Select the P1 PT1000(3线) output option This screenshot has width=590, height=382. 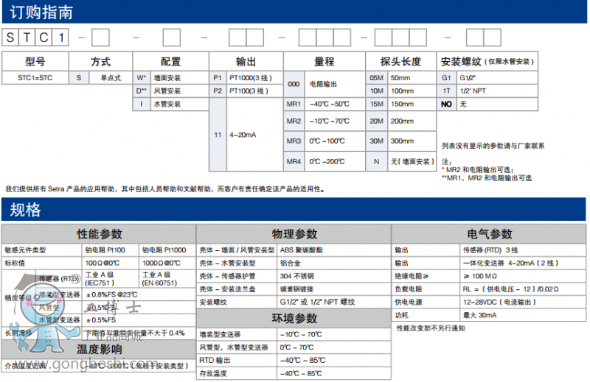pyautogui.click(x=245, y=77)
